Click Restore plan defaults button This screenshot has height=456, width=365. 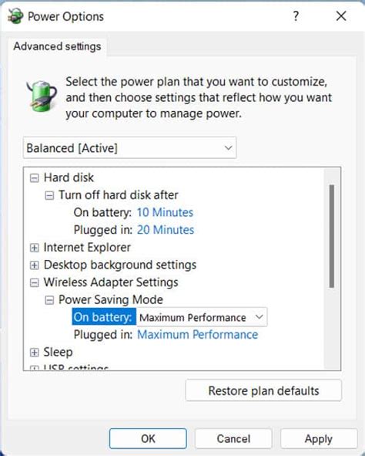tap(263, 390)
